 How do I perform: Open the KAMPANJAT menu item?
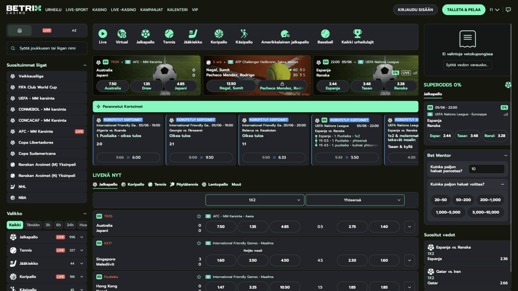point(151,10)
